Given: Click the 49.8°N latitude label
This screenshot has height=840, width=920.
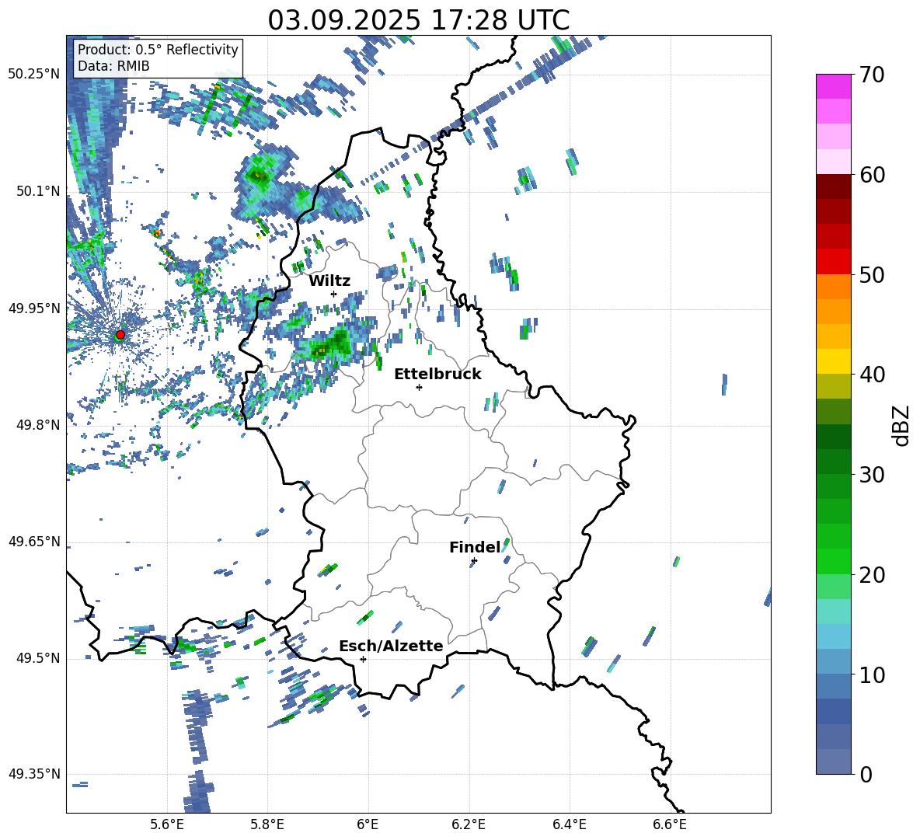Looking at the screenshot, I should click(x=39, y=425).
